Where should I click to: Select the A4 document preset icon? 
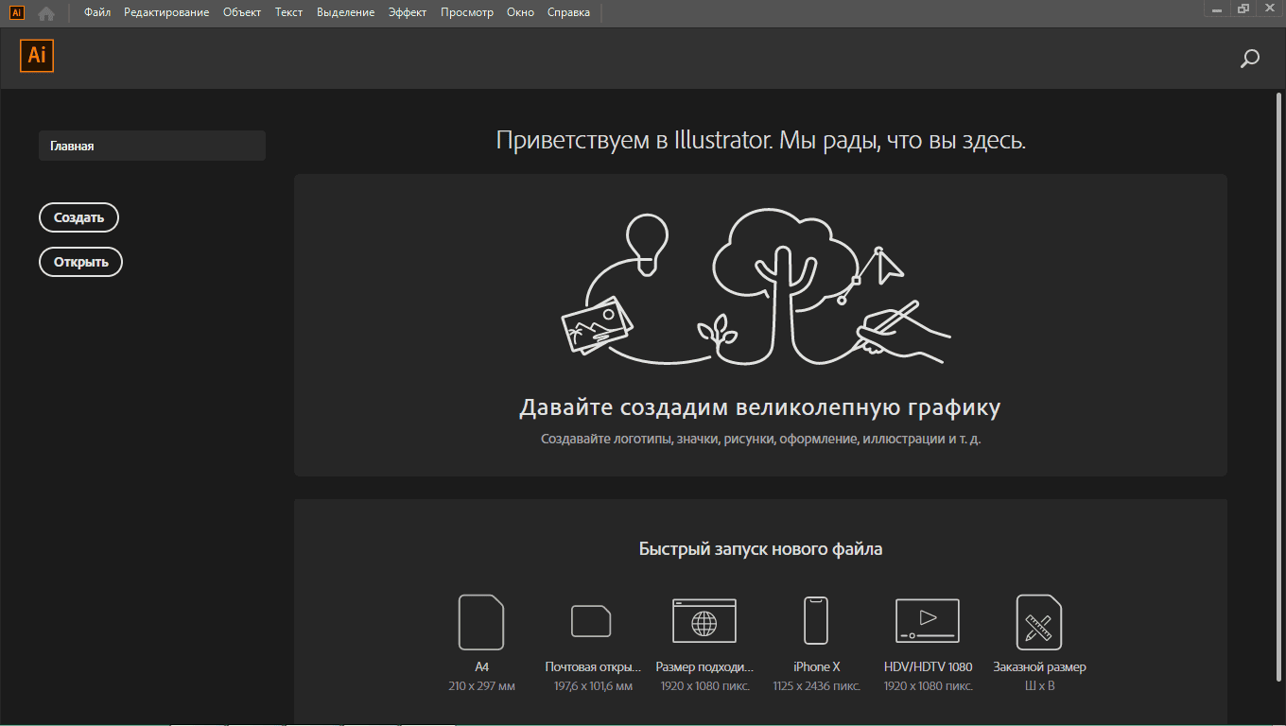pos(481,622)
